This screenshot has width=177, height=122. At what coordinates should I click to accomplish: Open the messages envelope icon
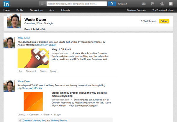point(143,4)
